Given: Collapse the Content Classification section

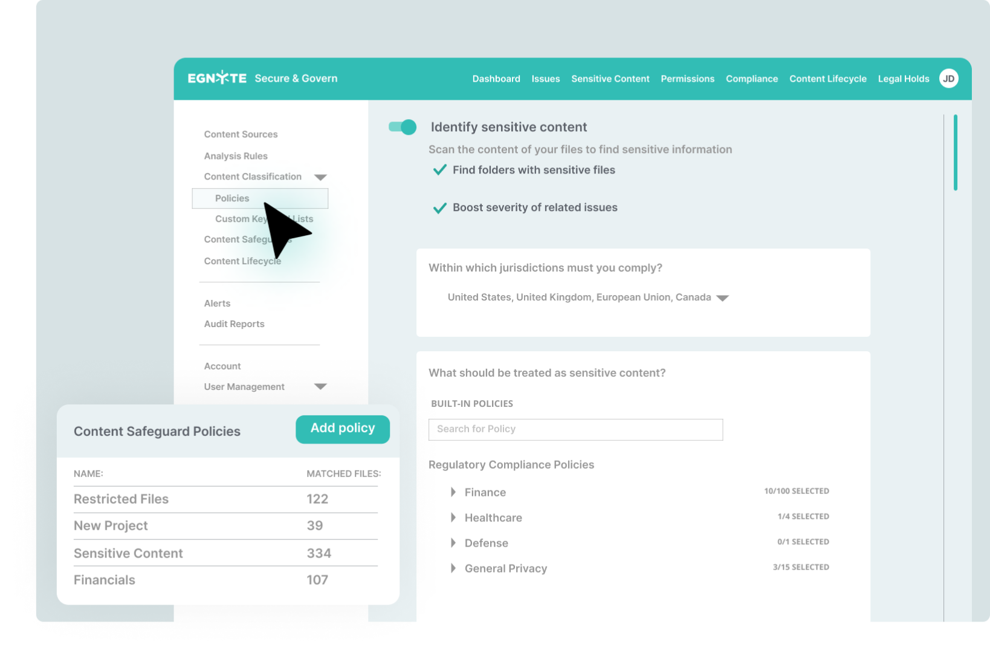Looking at the screenshot, I should click(x=322, y=177).
